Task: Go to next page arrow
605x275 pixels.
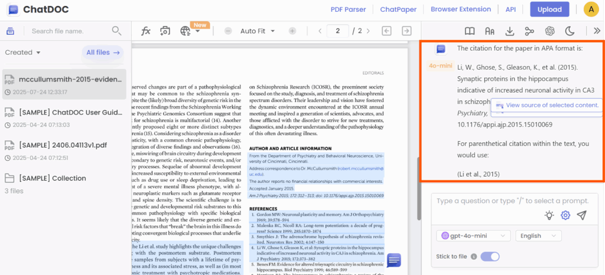Action: click(x=368, y=31)
